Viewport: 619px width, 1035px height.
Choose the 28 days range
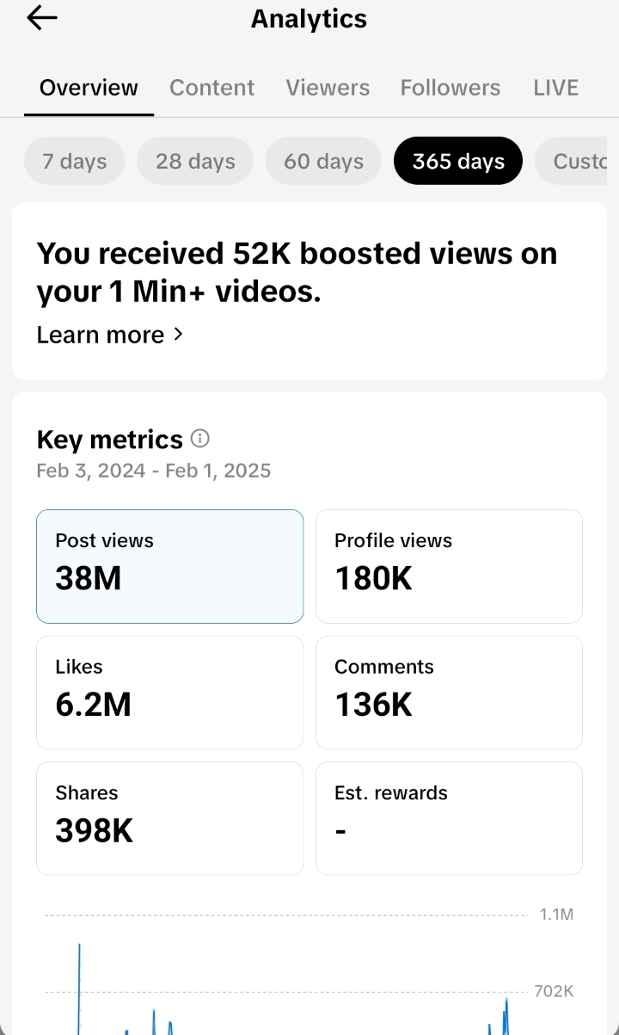click(195, 161)
